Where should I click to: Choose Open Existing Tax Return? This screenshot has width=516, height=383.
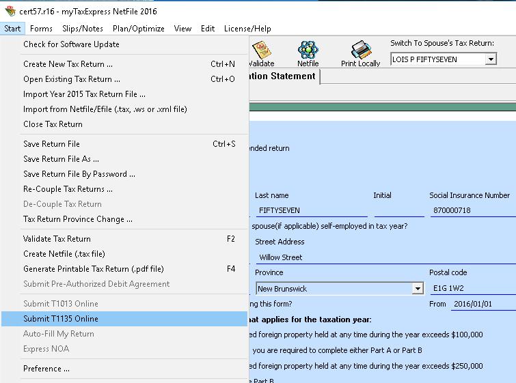tap(124, 79)
